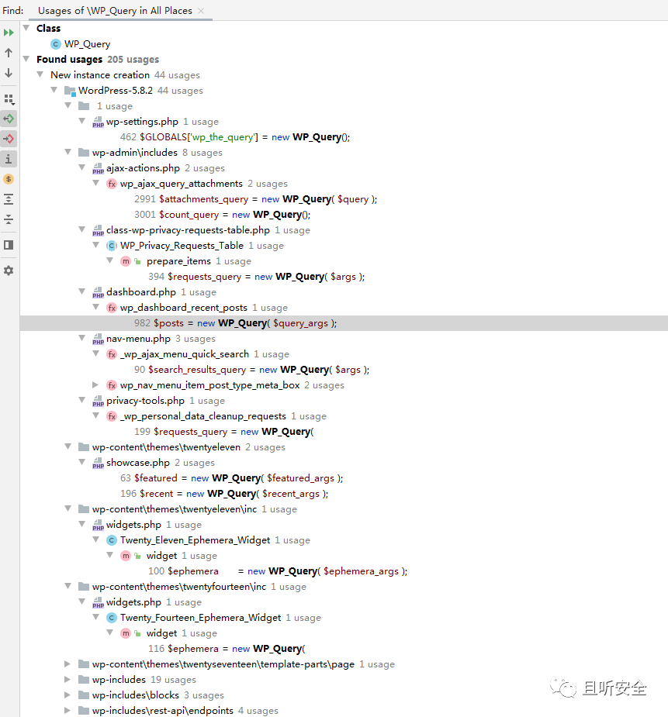The height and width of the screenshot is (717, 668).
Task: Open the Group By options icon
Action: 9,99
